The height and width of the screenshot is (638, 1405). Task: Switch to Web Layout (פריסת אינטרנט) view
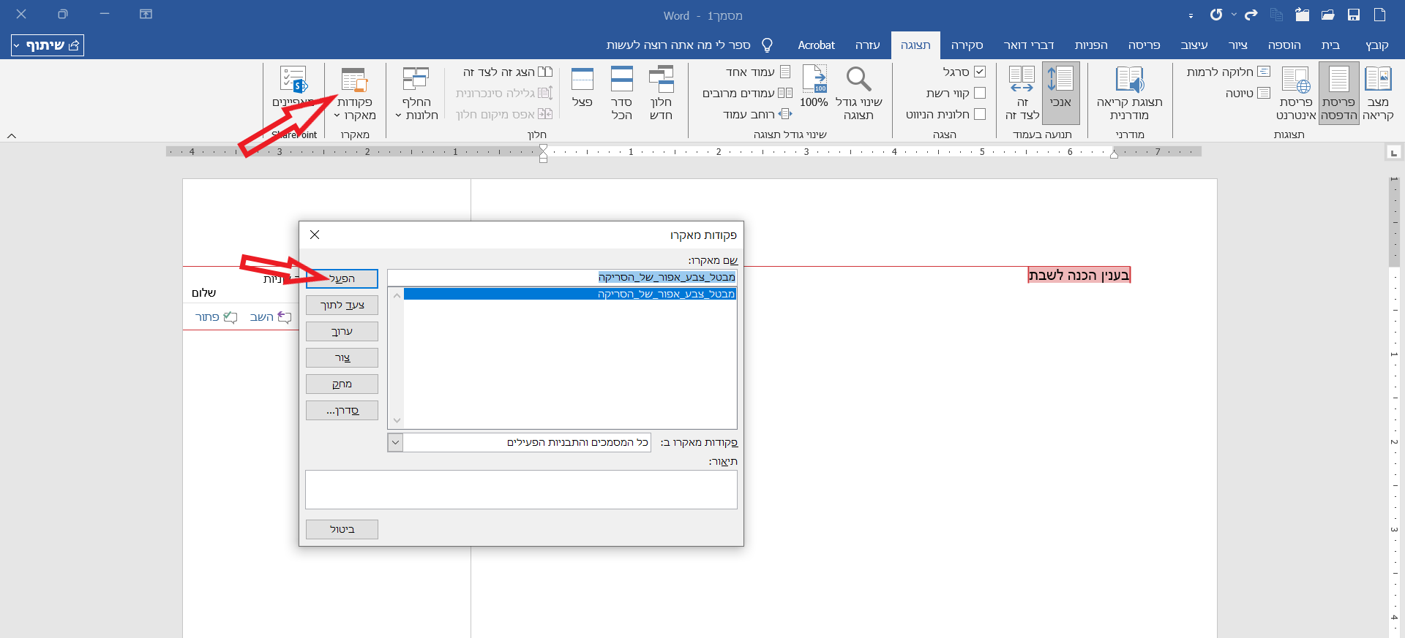tap(1295, 80)
